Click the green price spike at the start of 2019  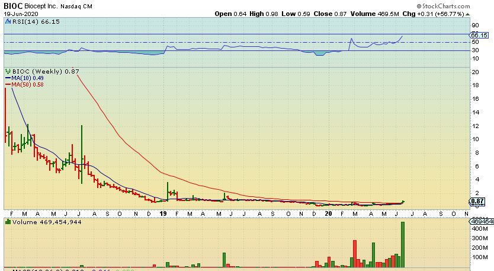tap(168, 191)
